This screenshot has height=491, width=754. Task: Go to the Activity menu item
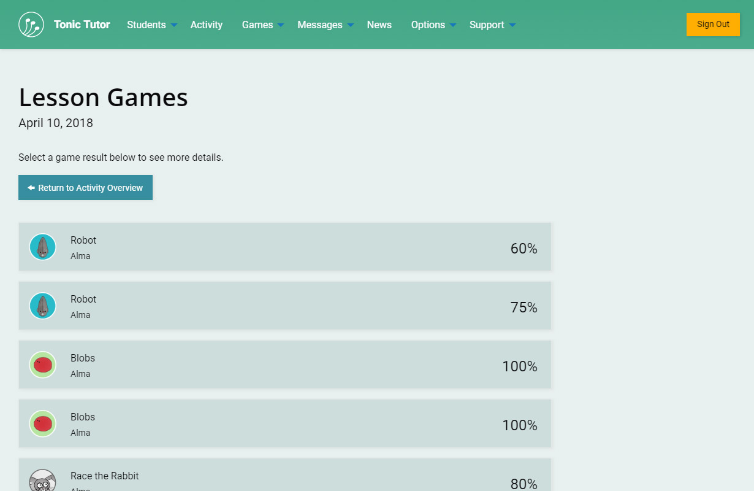[x=206, y=25]
